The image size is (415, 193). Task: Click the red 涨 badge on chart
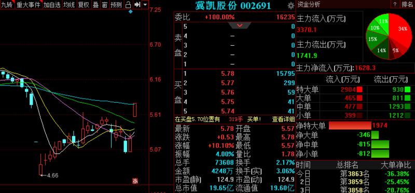pos(135,182)
